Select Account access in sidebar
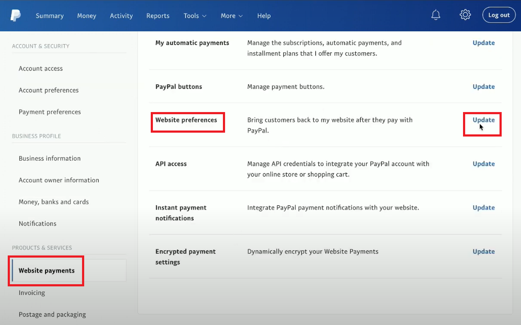 click(x=41, y=69)
